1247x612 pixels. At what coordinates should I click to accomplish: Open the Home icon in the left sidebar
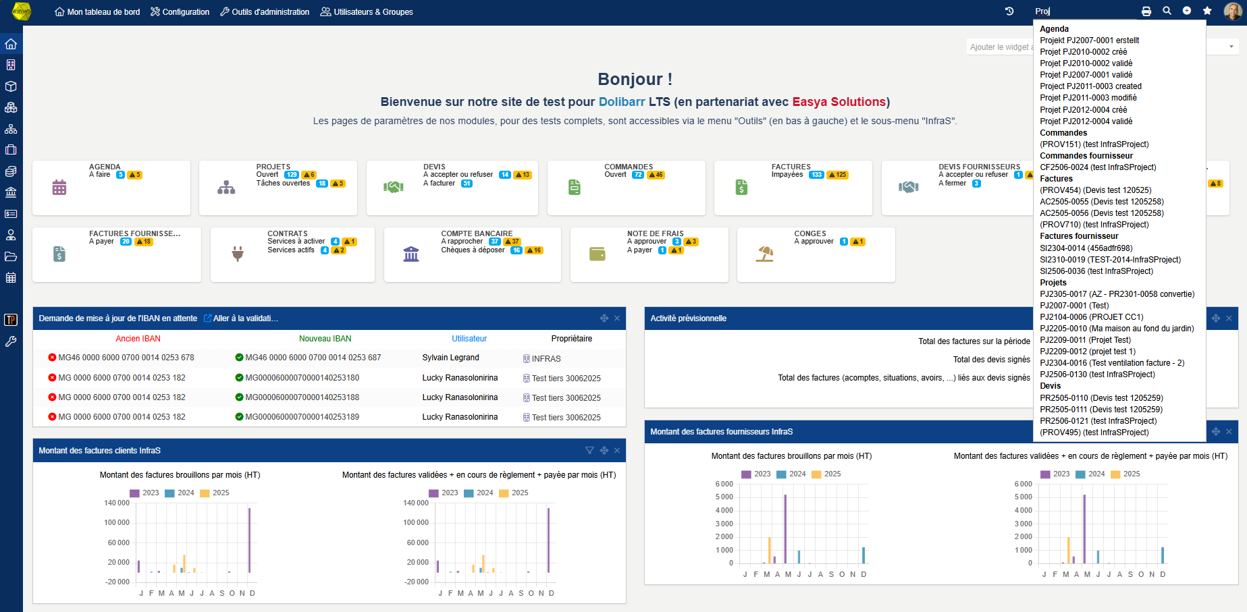tap(11, 44)
